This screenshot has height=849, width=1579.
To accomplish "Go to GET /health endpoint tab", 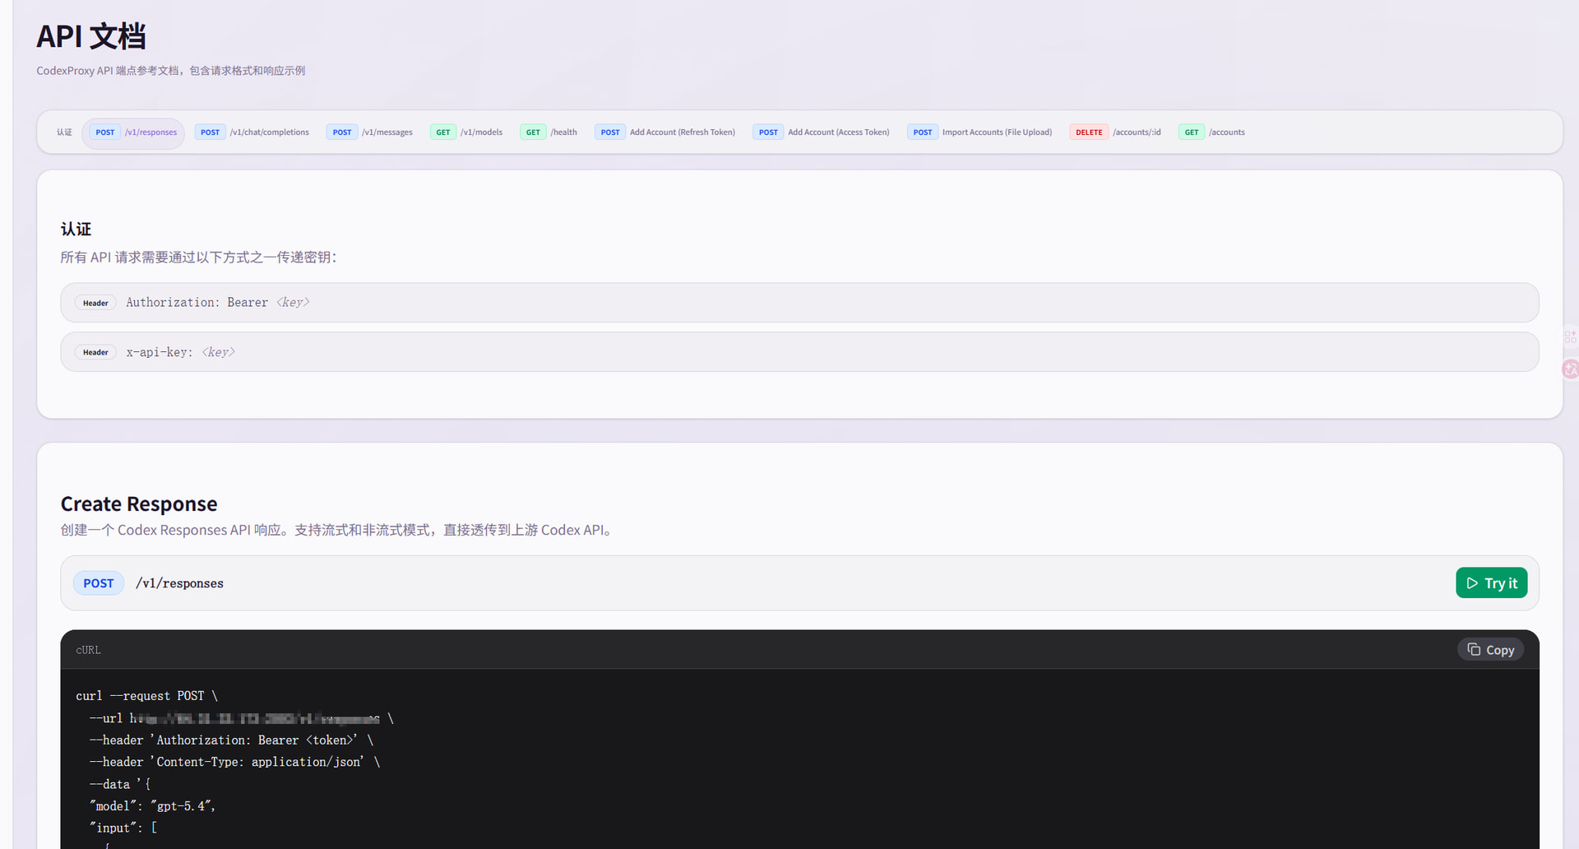I will pyautogui.click(x=549, y=132).
